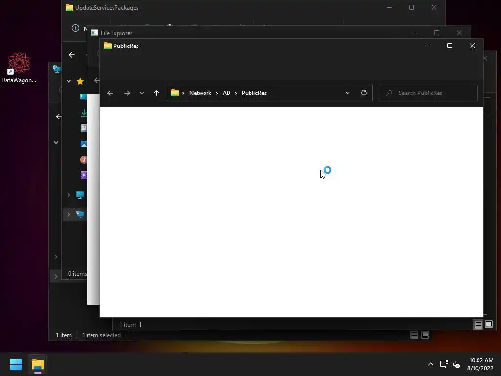This screenshot has height=376, width=501.
Task: Go back in UpdateServicesPackages window
Action: (x=72, y=55)
